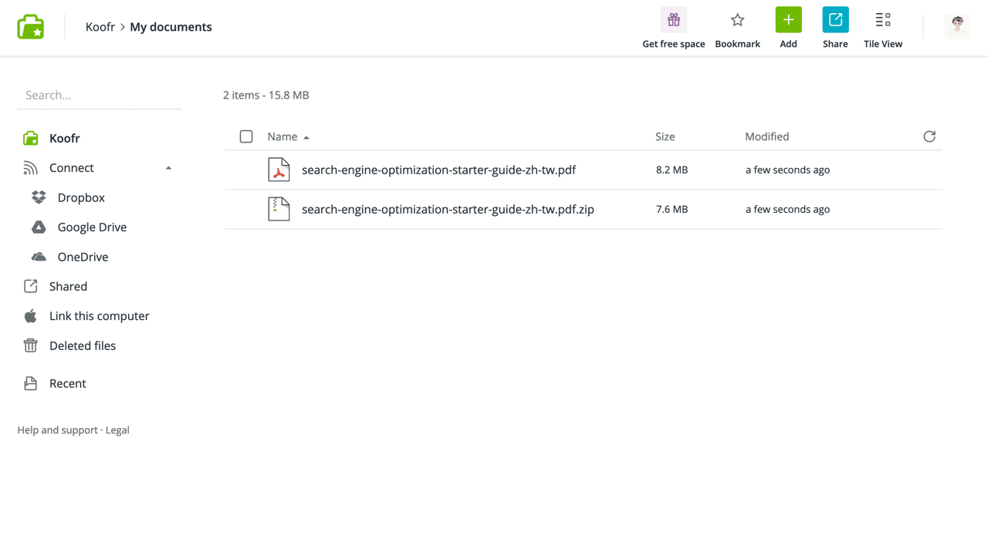
Task: Open the Help and support link
Action: pos(57,430)
